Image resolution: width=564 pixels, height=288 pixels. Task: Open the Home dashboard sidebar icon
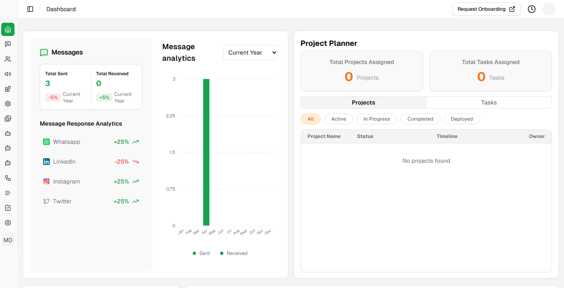[x=8, y=29]
